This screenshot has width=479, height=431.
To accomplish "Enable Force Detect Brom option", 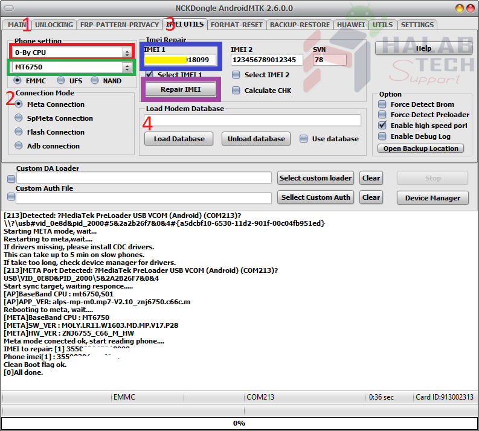I will [x=382, y=104].
